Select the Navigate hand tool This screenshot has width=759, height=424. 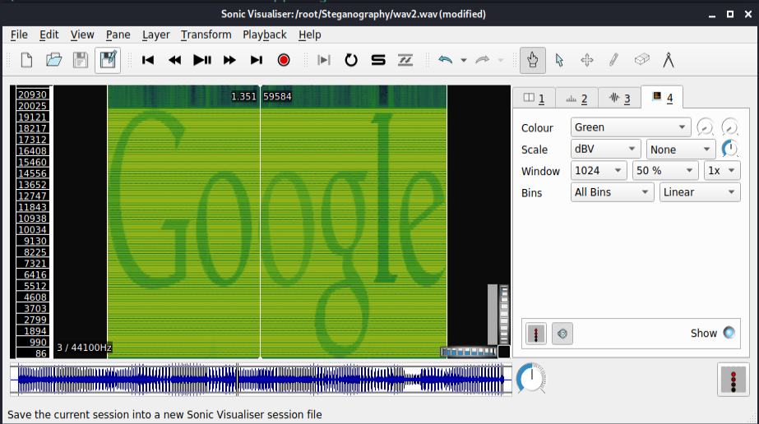coord(533,61)
